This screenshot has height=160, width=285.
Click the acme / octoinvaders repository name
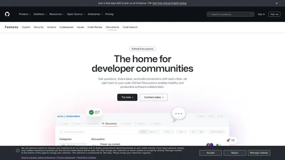click(x=68, y=116)
